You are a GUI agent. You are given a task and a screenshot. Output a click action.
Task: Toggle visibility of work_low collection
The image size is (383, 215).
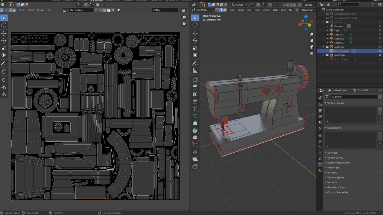click(x=380, y=47)
